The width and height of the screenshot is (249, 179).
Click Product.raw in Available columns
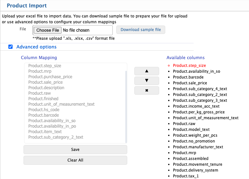(x=184, y=123)
